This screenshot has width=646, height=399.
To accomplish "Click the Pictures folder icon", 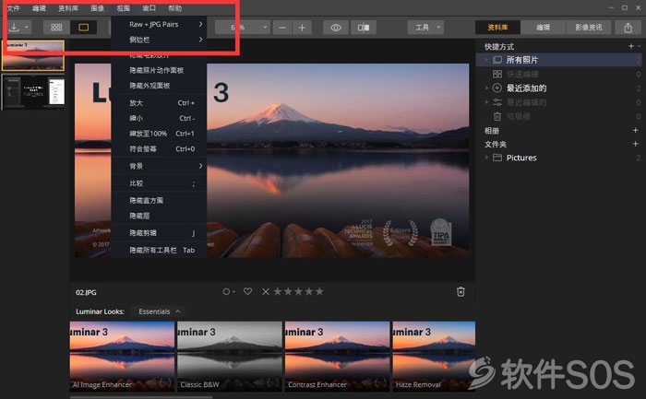I will tap(497, 158).
